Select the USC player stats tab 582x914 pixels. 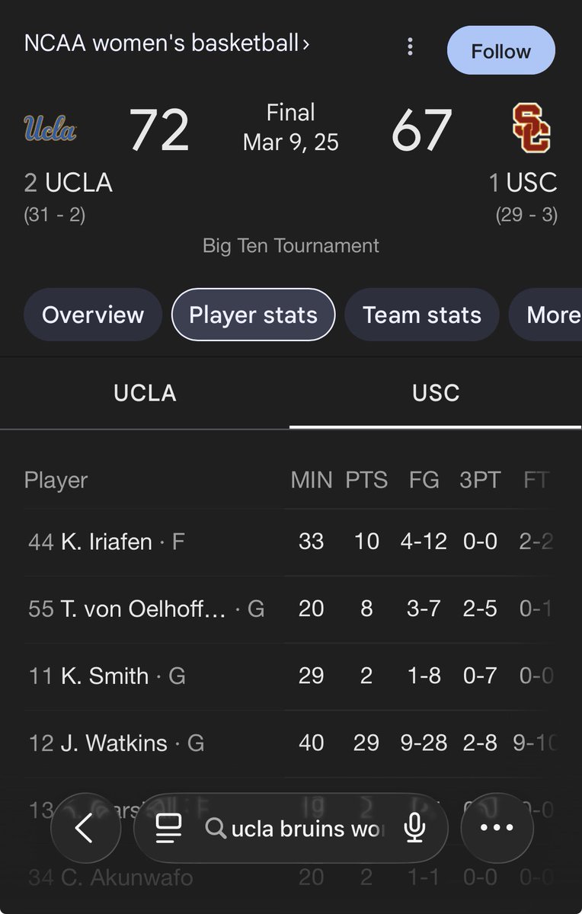tap(436, 393)
